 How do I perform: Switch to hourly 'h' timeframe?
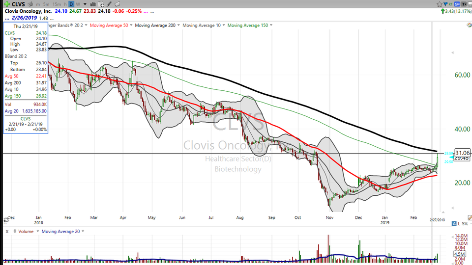pyautogui.click(x=65, y=4)
